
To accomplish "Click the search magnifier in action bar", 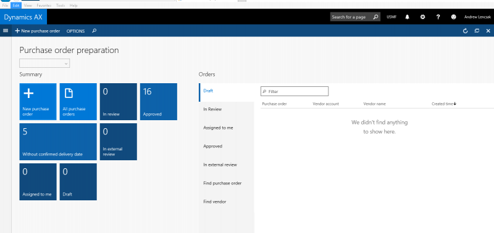I will (94, 31).
